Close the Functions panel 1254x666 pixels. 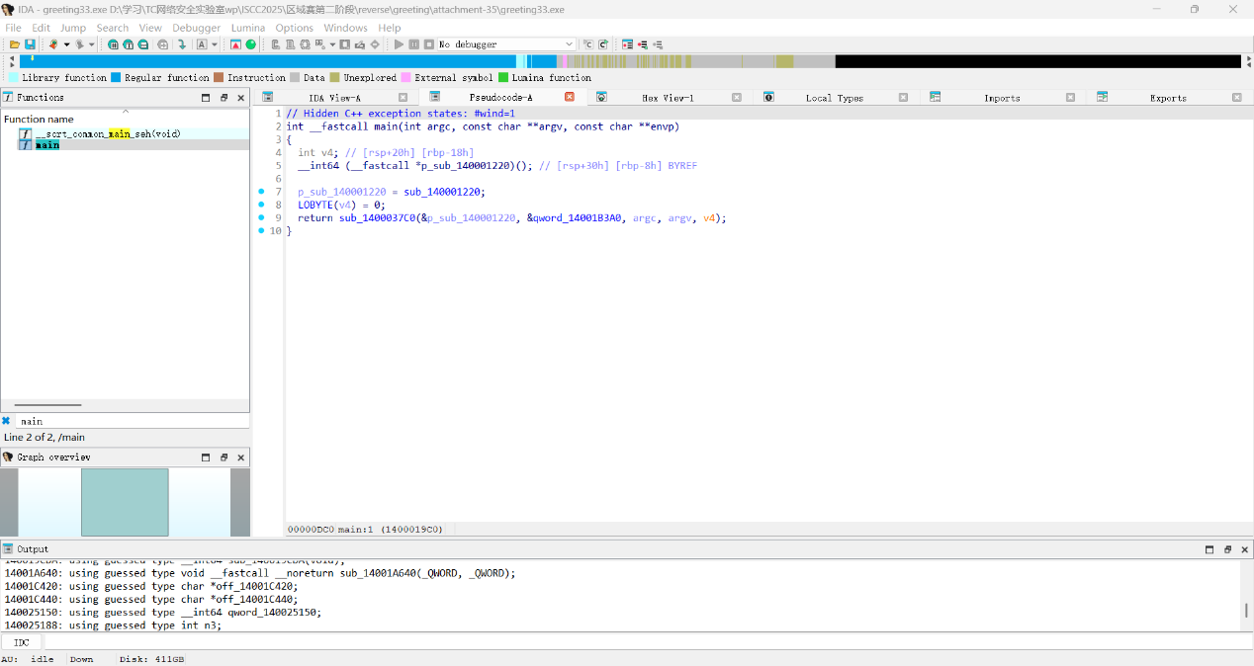[x=241, y=98]
